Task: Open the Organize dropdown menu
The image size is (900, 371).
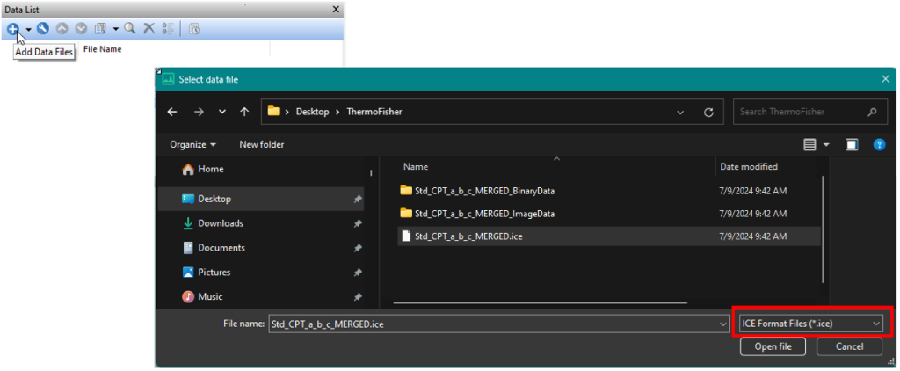Action: tap(192, 144)
